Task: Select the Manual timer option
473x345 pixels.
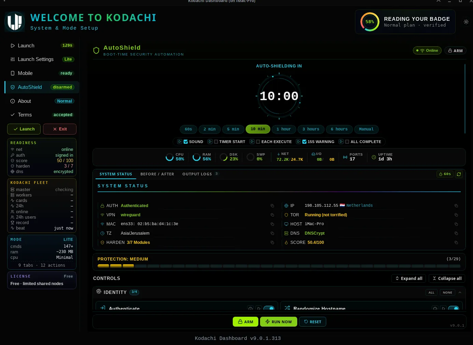Action: [x=366, y=129]
